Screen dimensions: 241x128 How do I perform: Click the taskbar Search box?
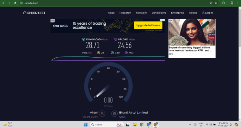pos(107,125)
